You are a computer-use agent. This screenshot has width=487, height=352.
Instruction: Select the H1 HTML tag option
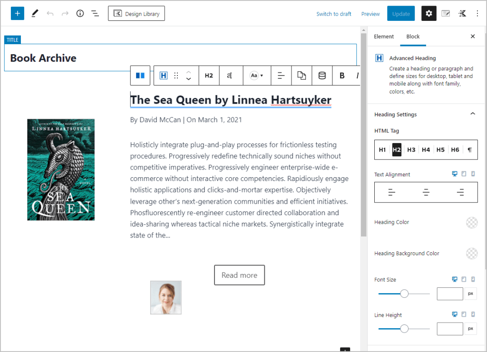[382, 150]
